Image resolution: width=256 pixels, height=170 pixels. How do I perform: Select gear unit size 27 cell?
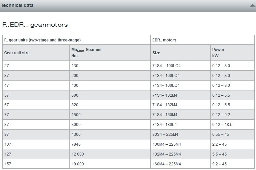click(7, 66)
